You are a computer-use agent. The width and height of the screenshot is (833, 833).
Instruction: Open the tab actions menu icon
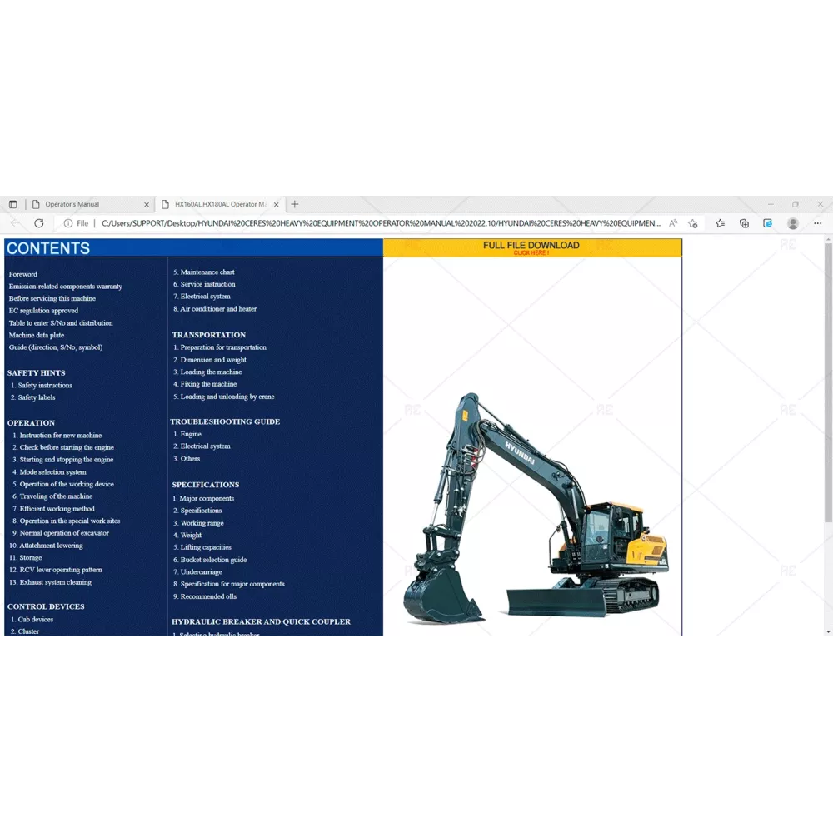(12, 204)
